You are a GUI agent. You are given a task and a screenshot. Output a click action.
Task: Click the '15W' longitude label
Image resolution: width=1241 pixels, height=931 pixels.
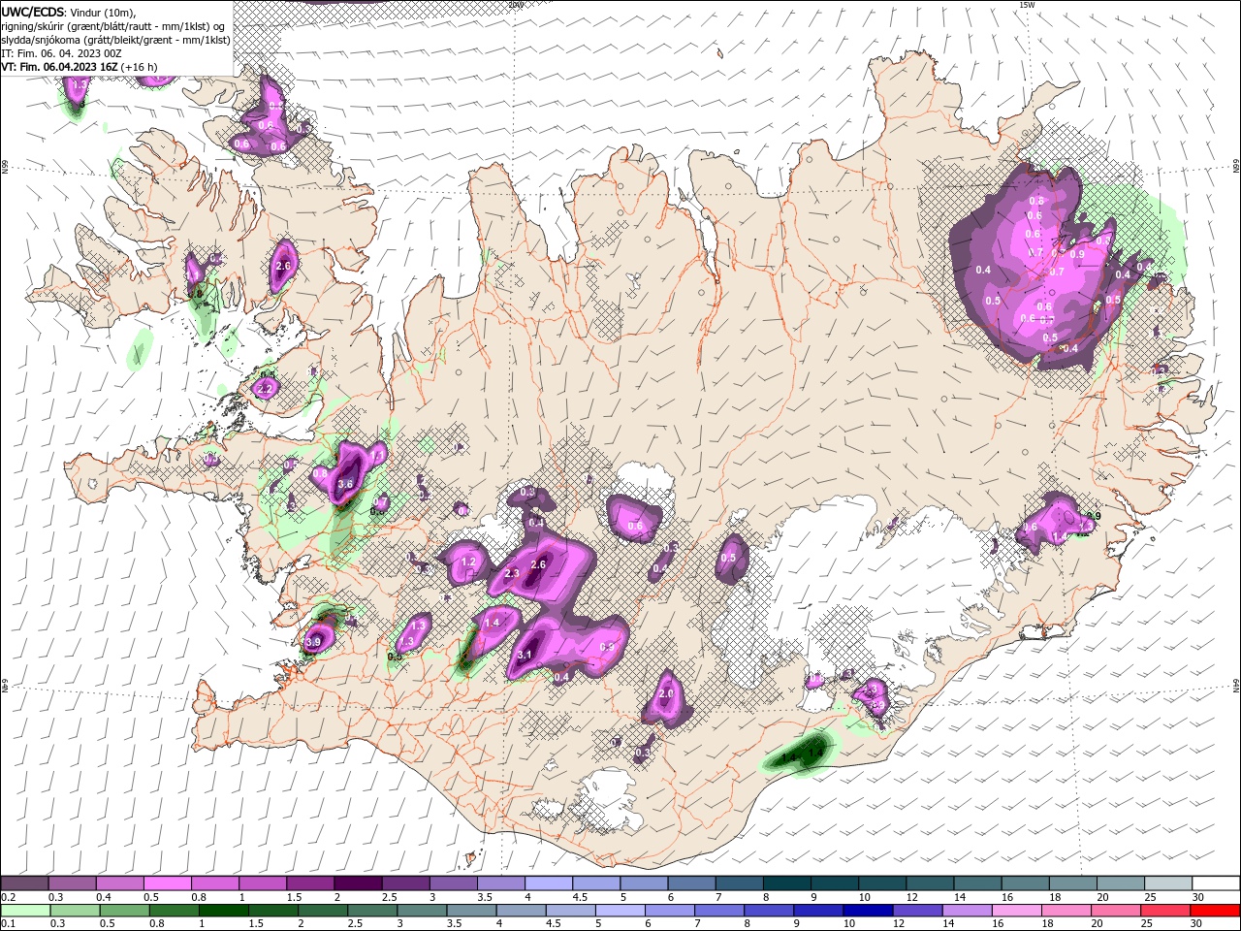[1026, 5]
